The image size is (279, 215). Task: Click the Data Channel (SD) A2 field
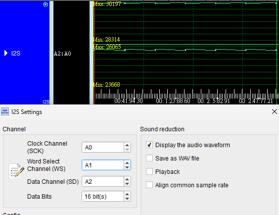(103, 181)
